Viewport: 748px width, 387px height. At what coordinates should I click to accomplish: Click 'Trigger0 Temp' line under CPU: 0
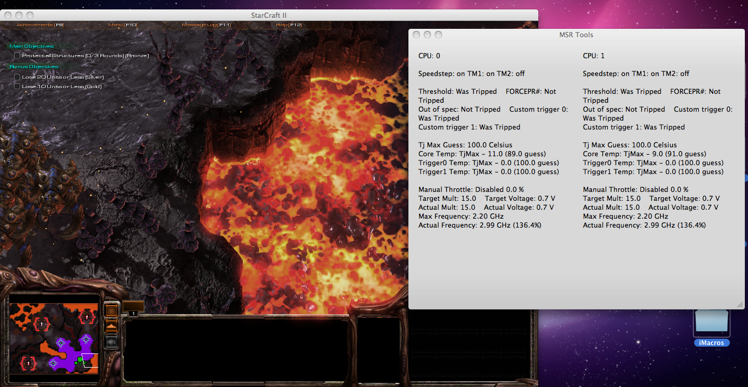coord(489,163)
